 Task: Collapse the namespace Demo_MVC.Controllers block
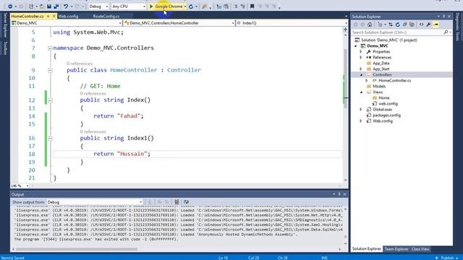coord(50,48)
